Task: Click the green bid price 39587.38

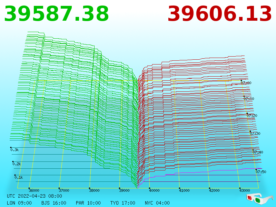Action: 56,14
